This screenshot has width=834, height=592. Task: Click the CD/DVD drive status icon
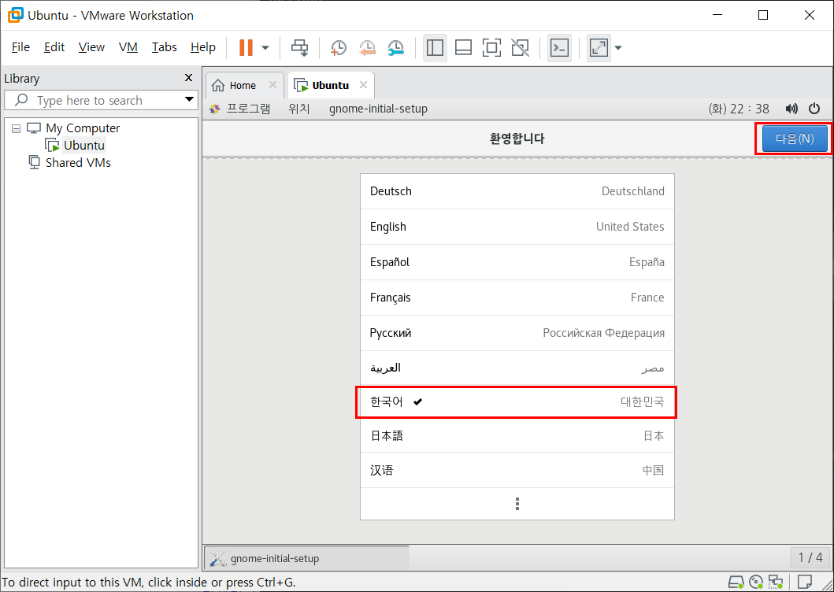(756, 581)
